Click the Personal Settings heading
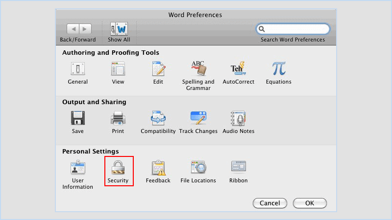The width and height of the screenshot is (392, 220). [91, 152]
